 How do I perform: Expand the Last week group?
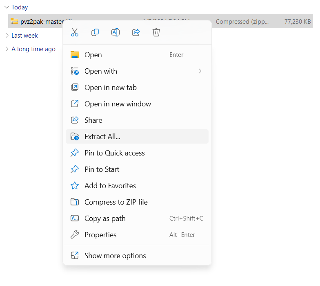7,36
